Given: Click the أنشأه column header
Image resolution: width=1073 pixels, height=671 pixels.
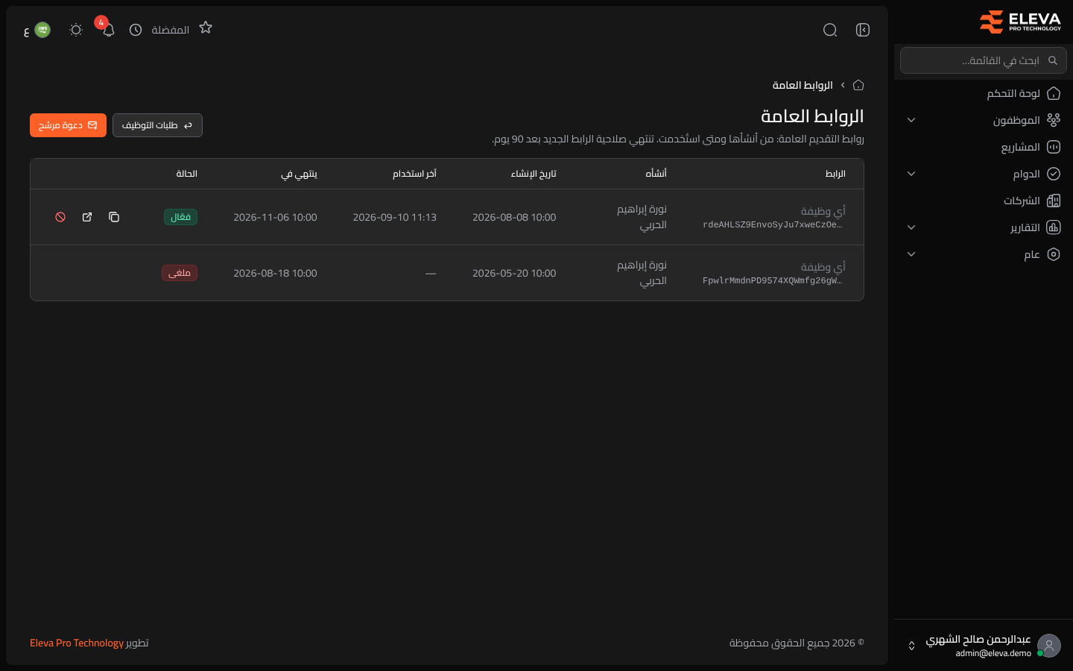Looking at the screenshot, I should (656, 174).
